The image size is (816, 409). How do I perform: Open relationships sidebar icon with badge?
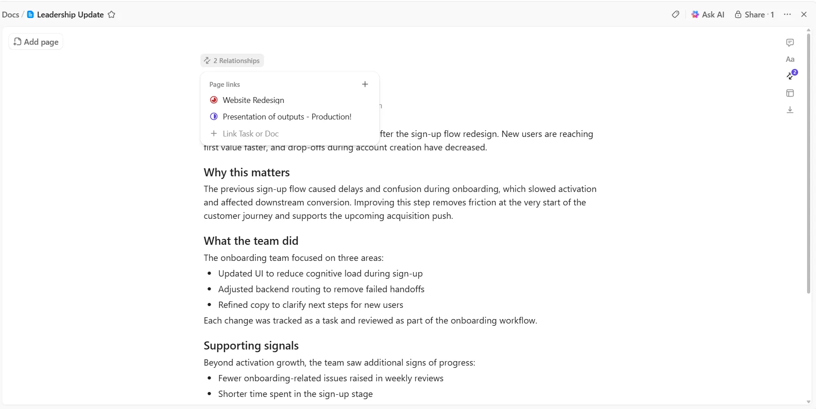pyautogui.click(x=791, y=75)
